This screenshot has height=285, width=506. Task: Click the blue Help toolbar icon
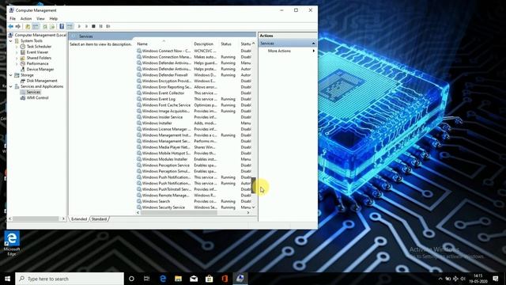[x=62, y=26]
